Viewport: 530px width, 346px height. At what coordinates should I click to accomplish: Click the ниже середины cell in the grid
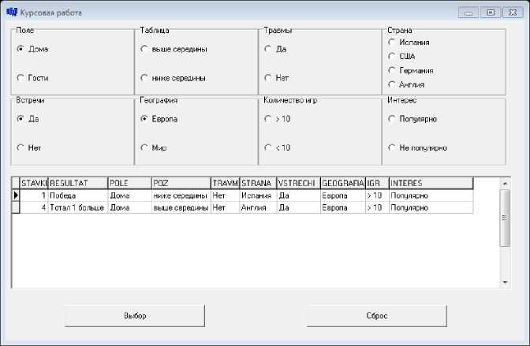click(181, 195)
